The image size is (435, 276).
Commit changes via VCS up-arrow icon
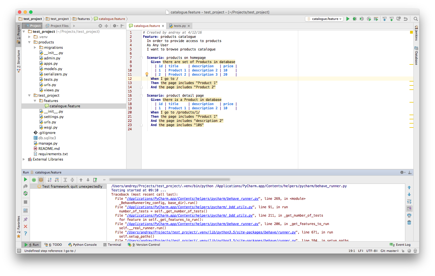coord(391,19)
